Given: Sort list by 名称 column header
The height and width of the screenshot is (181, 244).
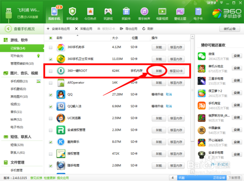Looking at the screenshot, I should click(x=60, y=38).
